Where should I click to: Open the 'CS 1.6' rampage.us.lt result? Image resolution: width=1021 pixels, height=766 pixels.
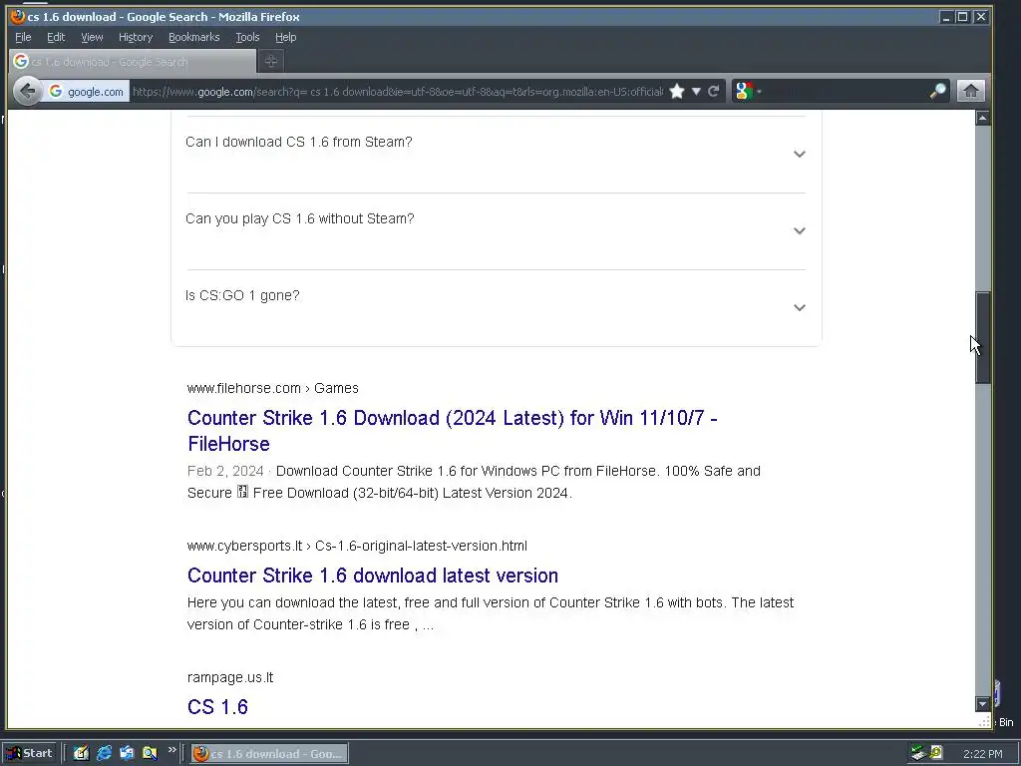217,707
